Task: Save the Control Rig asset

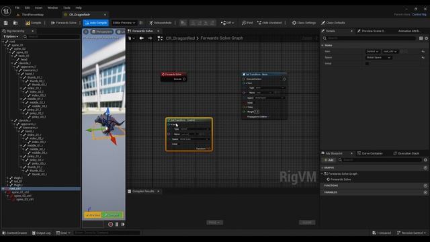Action: [x=6, y=23]
